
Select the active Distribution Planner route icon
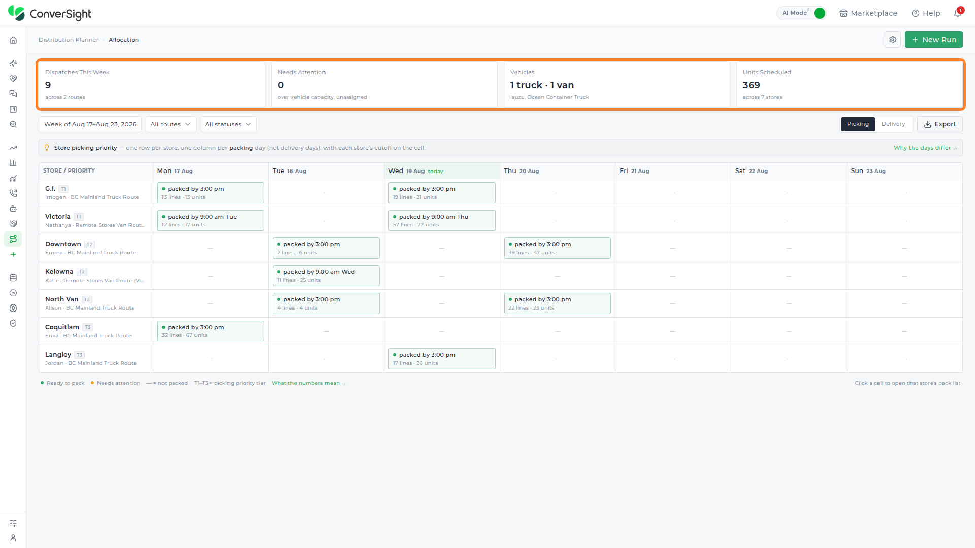click(13, 239)
